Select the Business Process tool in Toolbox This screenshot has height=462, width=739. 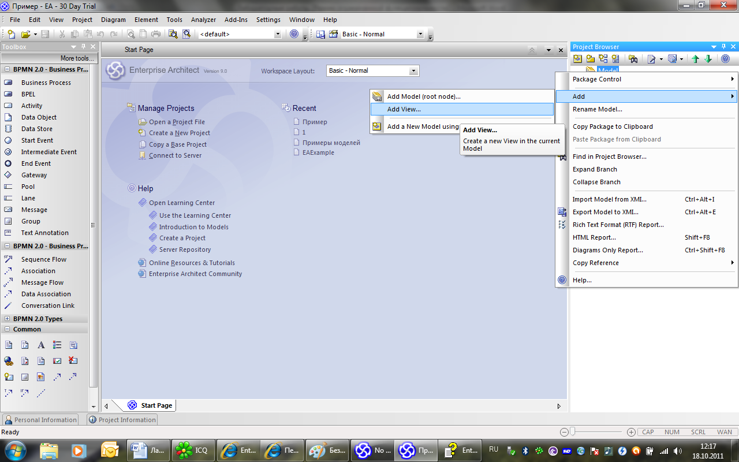(46, 83)
